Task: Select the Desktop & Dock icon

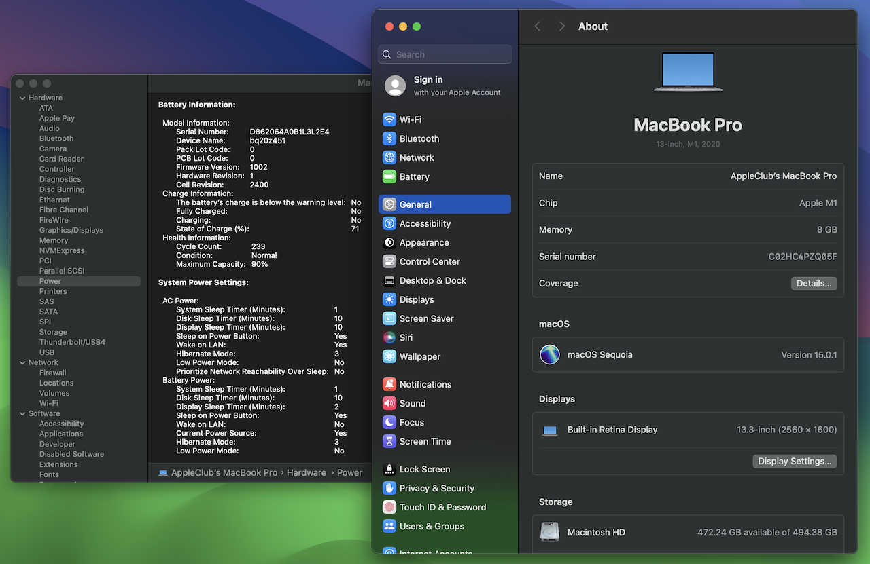Action: coord(389,280)
